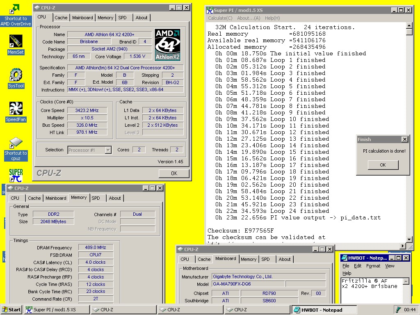
Task: Click the memory Size value 2048 MBytes
Action: [x=53, y=221]
